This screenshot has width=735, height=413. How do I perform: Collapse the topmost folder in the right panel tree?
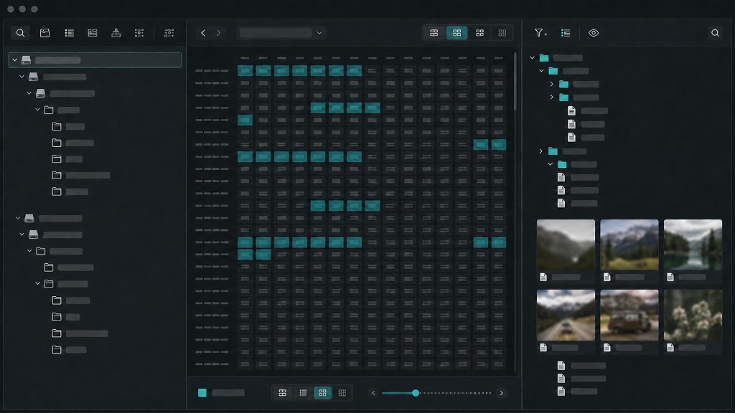pyautogui.click(x=532, y=57)
